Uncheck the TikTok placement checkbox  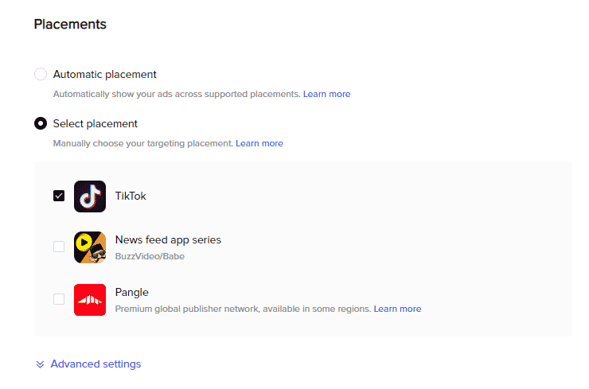click(x=59, y=196)
